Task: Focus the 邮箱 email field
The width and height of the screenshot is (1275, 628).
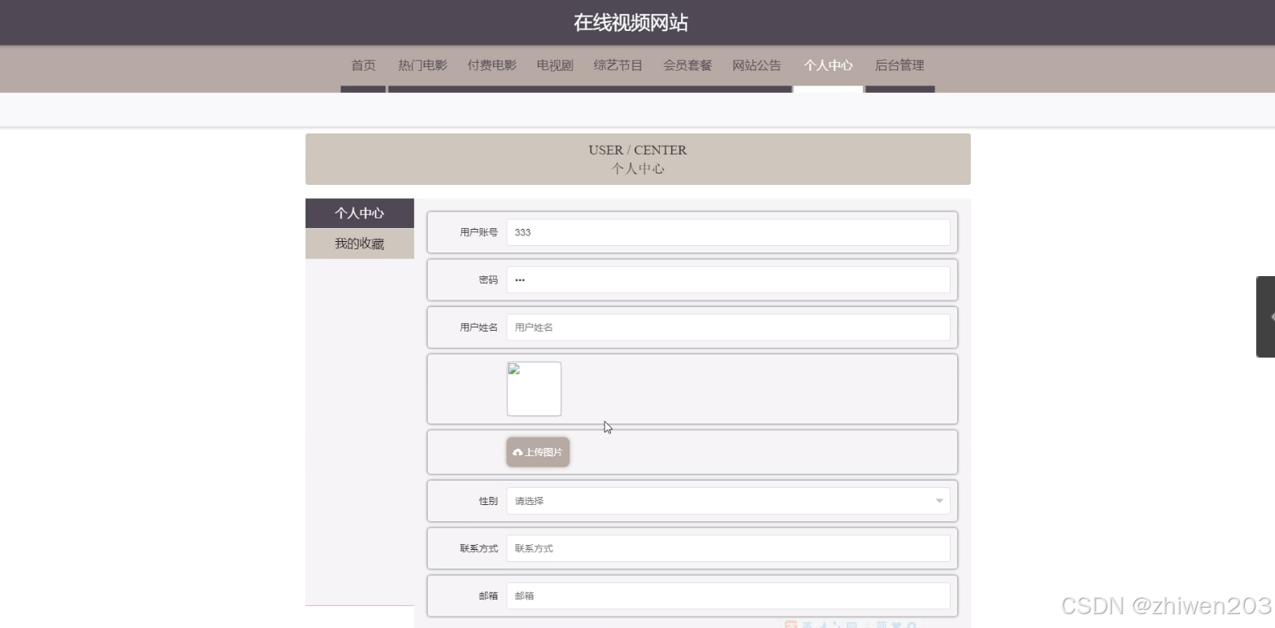Action: coord(728,595)
